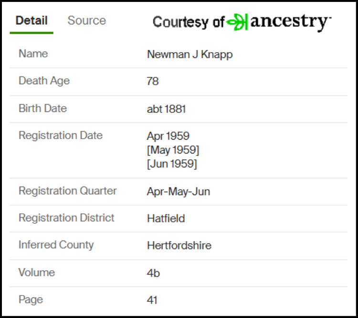The image size is (358, 318).
Task: Select the name Newman J Knapp
Action: tap(190, 55)
